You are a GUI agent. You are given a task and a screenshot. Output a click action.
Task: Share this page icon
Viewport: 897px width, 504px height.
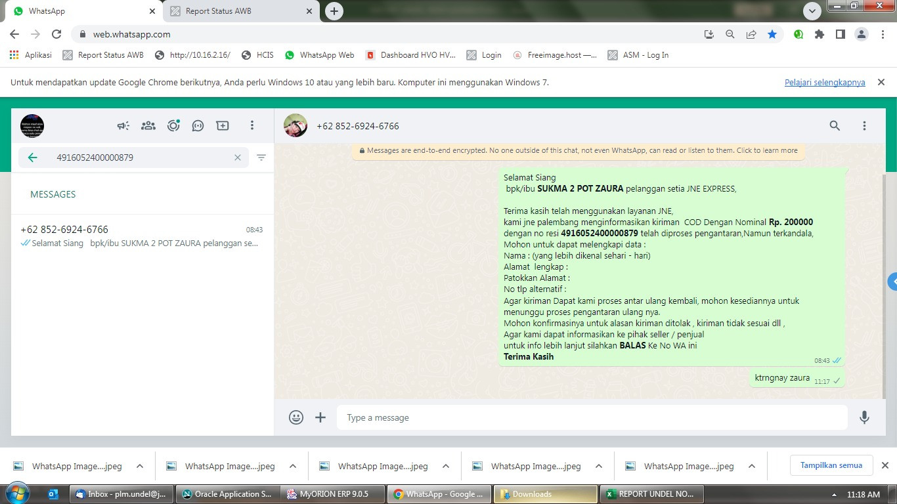[751, 34]
